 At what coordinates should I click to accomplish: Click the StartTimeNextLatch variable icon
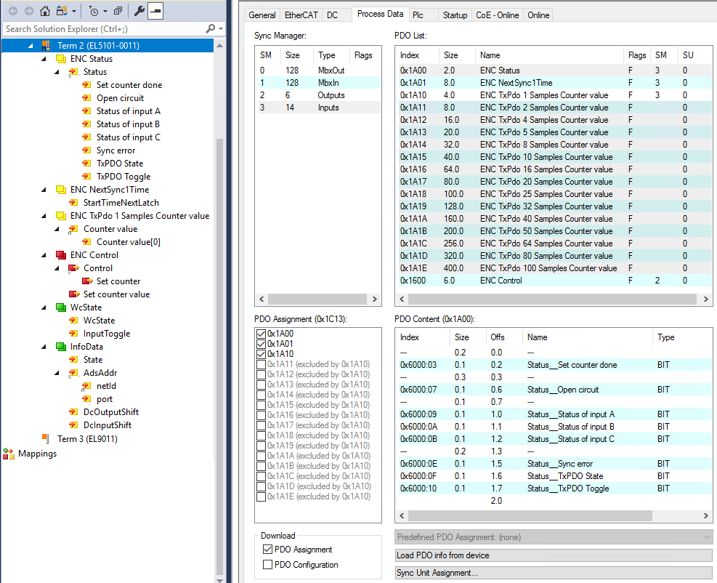click(73, 203)
